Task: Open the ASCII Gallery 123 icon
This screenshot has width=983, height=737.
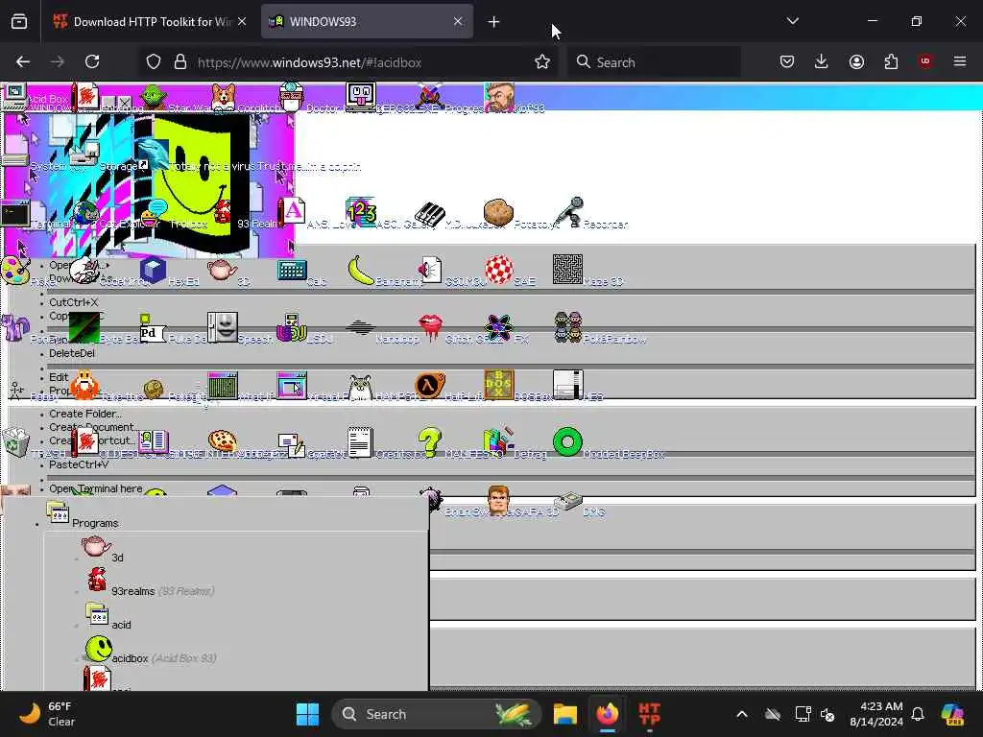Action: click(x=361, y=212)
